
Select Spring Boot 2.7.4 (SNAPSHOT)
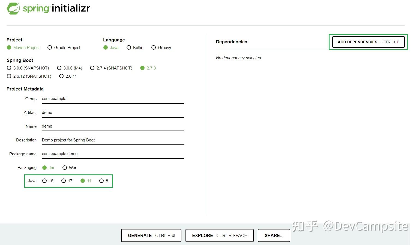[x=92, y=68]
